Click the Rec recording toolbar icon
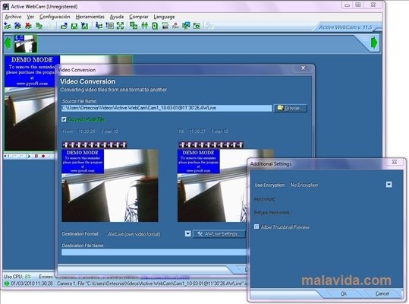This screenshot has height=304, width=409. point(175,26)
